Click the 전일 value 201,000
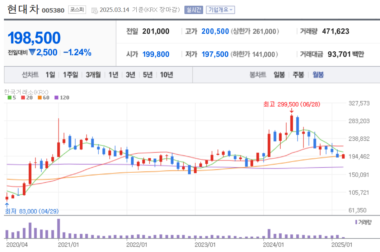 click(x=156, y=31)
